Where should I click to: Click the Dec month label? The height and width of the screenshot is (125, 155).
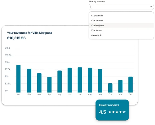[131, 94]
